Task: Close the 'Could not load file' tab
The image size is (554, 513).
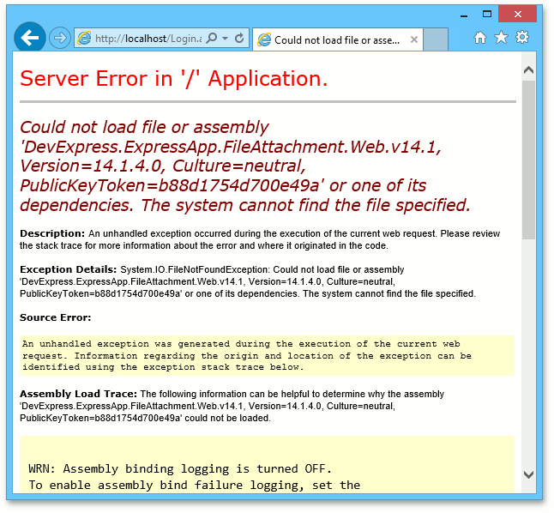Action: coord(415,39)
